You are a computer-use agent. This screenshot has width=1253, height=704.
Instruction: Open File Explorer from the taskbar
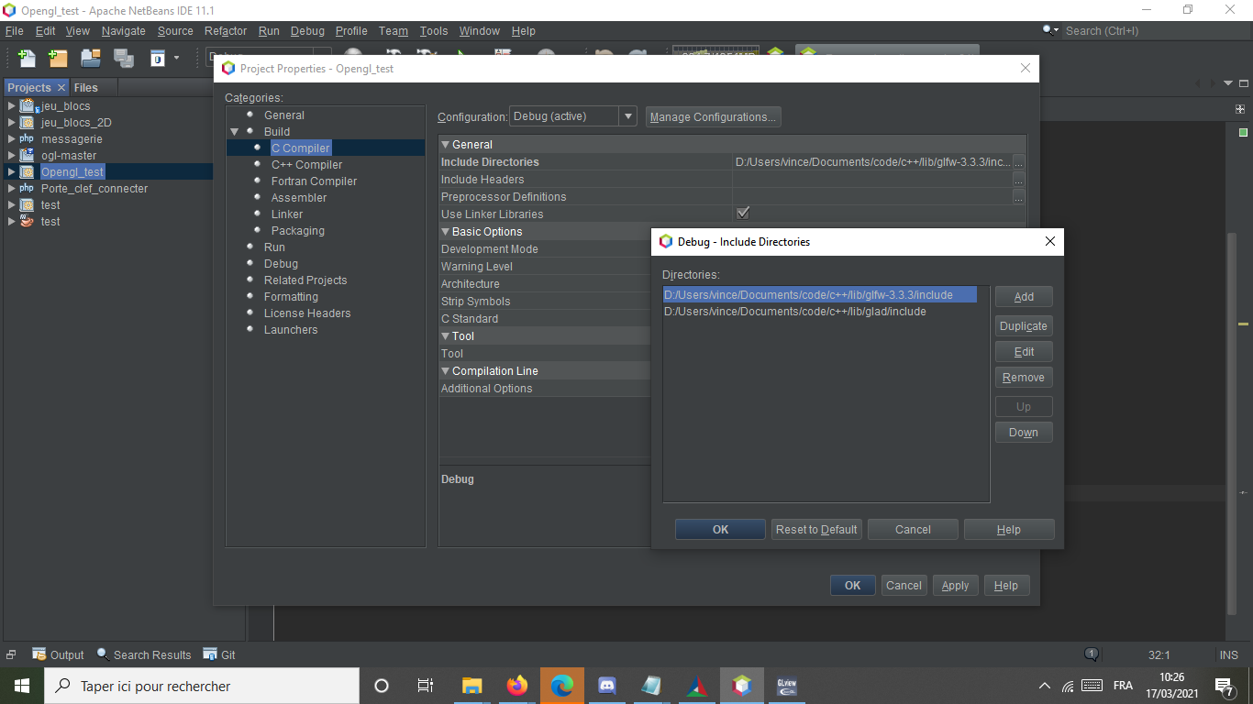pos(472,686)
